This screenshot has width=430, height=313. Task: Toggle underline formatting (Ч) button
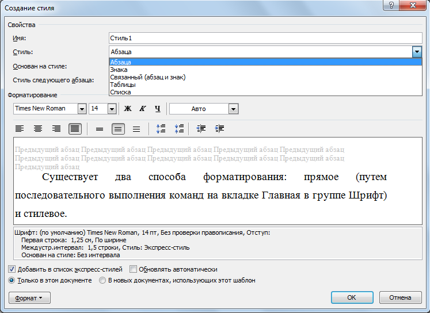pyautogui.click(x=157, y=109)
